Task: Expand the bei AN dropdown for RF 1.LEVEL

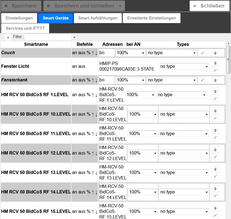Action: tap(140, 95)
